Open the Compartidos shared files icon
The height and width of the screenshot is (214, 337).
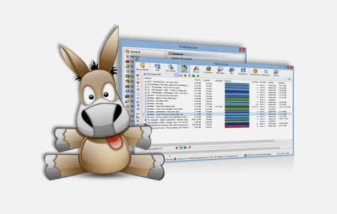pyautogui.click(x=208, y=70)
